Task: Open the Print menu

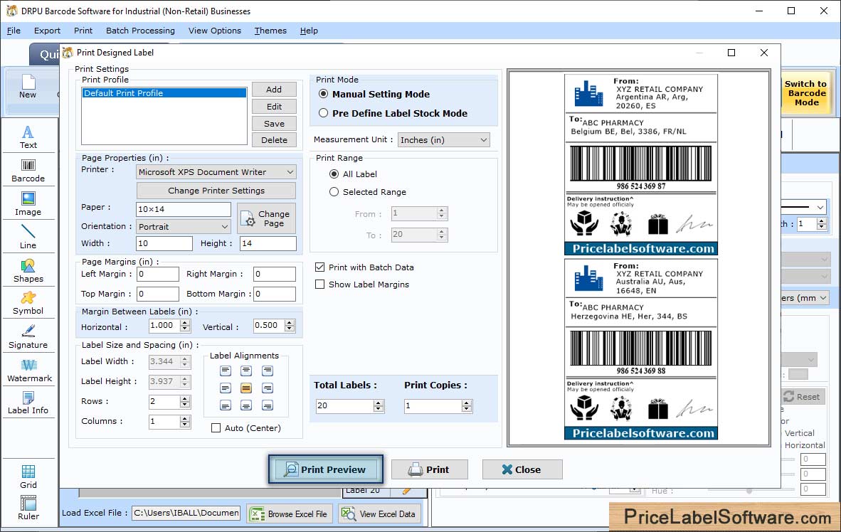Action: coord(83,31)
